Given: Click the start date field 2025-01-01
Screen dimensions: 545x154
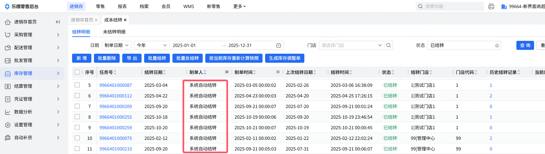Looking at the screenshot, I should [184, 45].
